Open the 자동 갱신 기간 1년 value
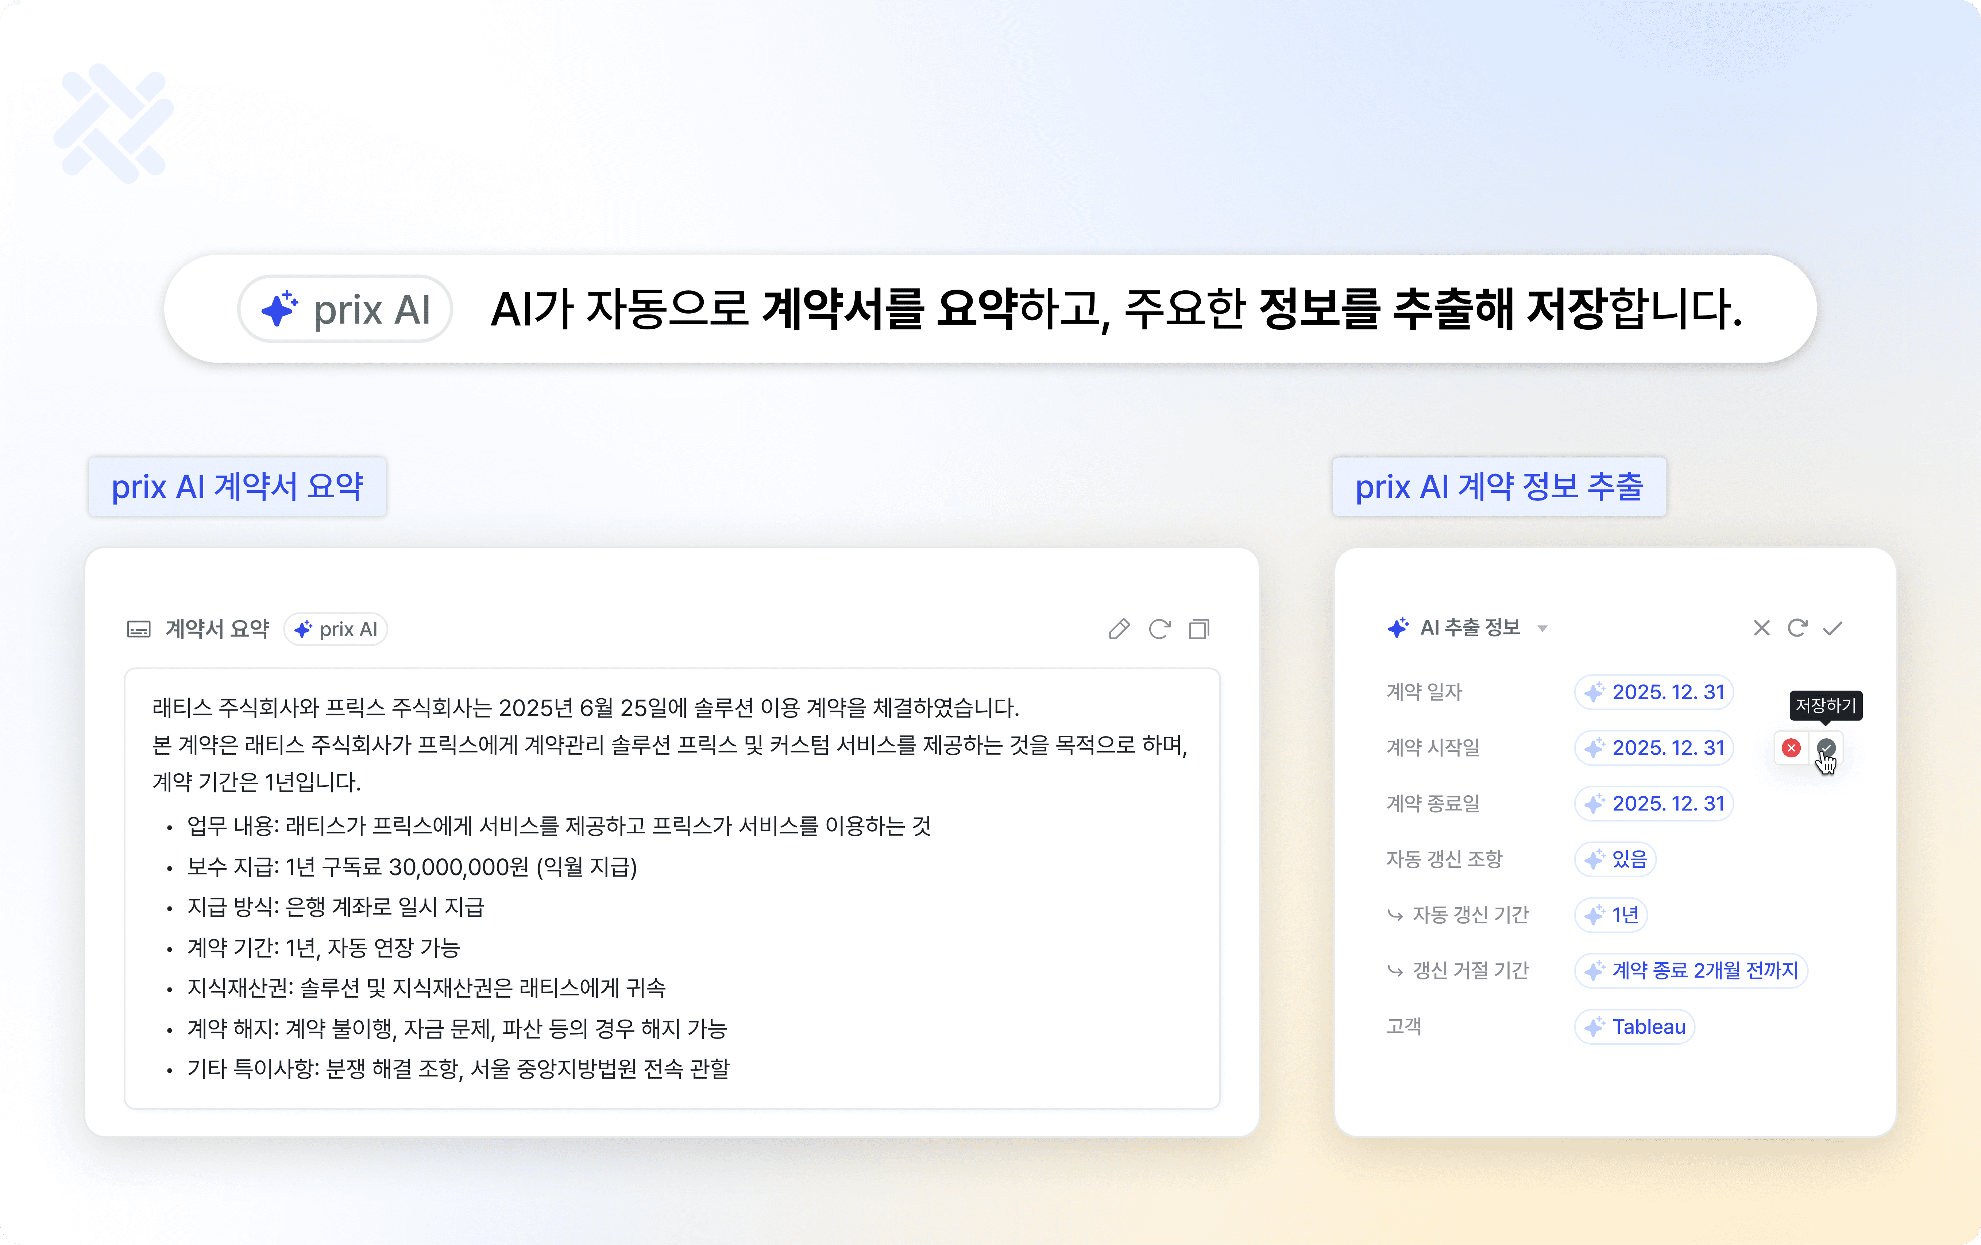This screenshot has height=1245, width=1981. pyautogui.click(x=1611, y=915)
